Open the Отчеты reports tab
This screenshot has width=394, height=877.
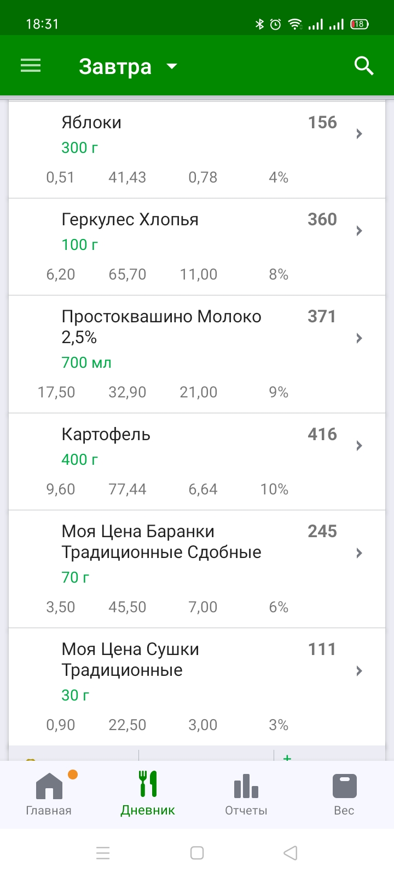(x=246, y=794)
